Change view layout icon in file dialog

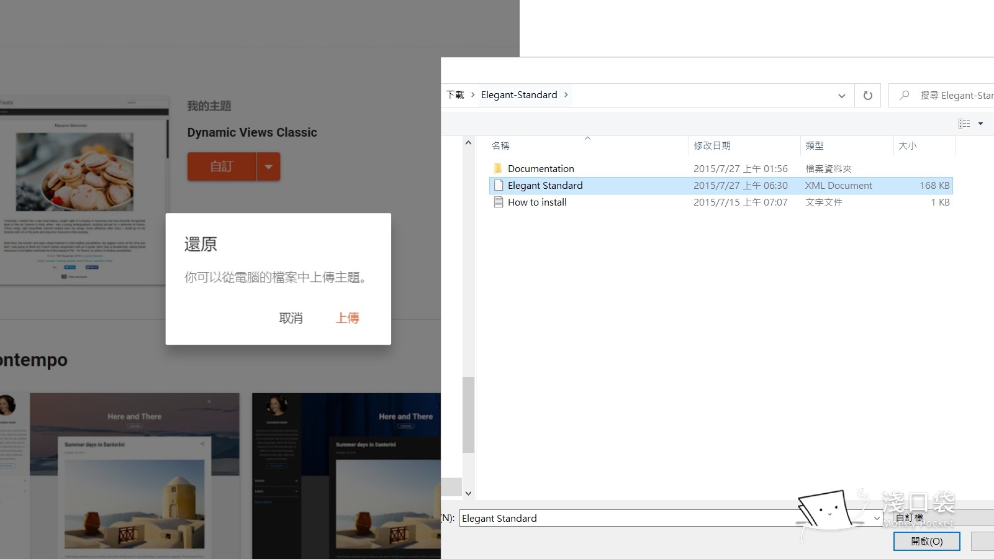click(x=964, y=124)
